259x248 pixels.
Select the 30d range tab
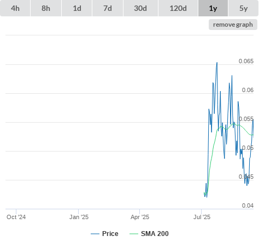(x=140, y=8)
